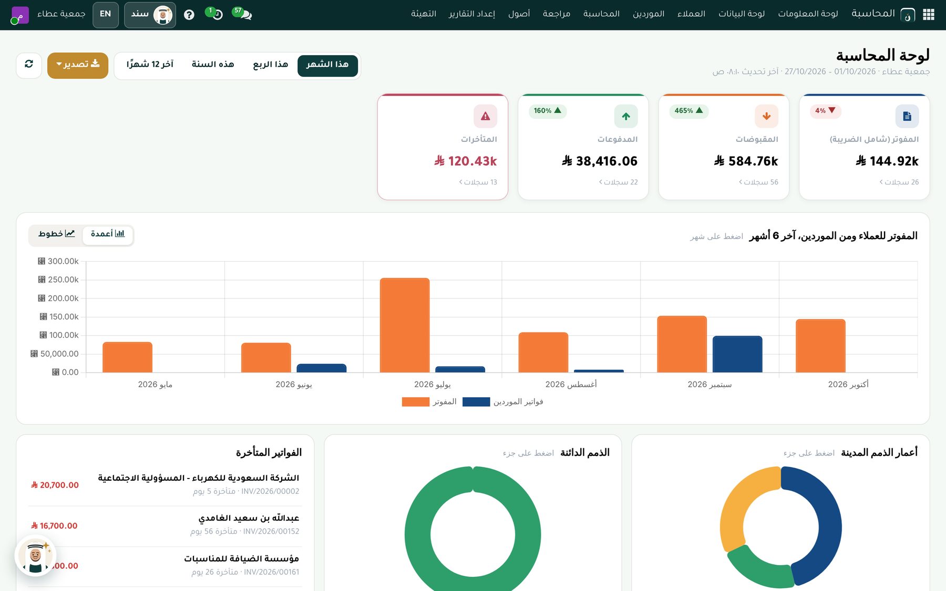Toggle the orange المفوتر legend swatch

(x=415, y=402)
